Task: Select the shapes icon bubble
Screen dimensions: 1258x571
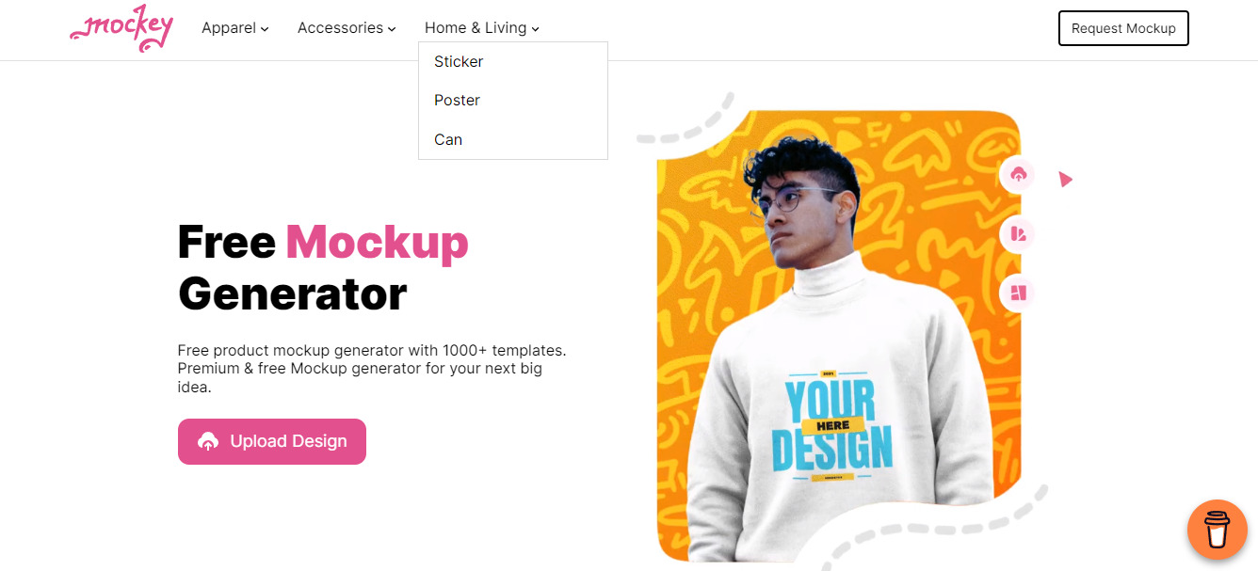Action: click(1018, 233)
